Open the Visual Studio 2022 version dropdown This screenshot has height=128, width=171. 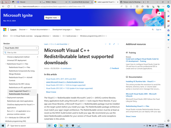(21, 48)
